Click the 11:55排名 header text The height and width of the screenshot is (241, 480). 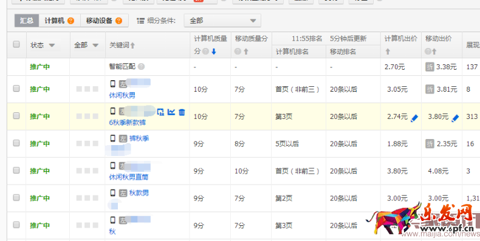coord(307,38)
